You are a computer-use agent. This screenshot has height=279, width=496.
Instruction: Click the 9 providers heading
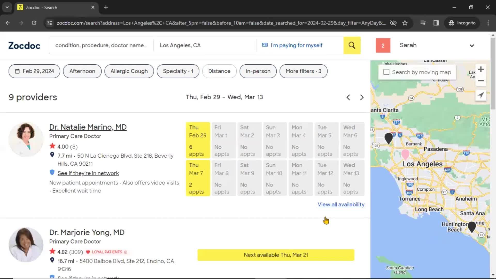33,97
